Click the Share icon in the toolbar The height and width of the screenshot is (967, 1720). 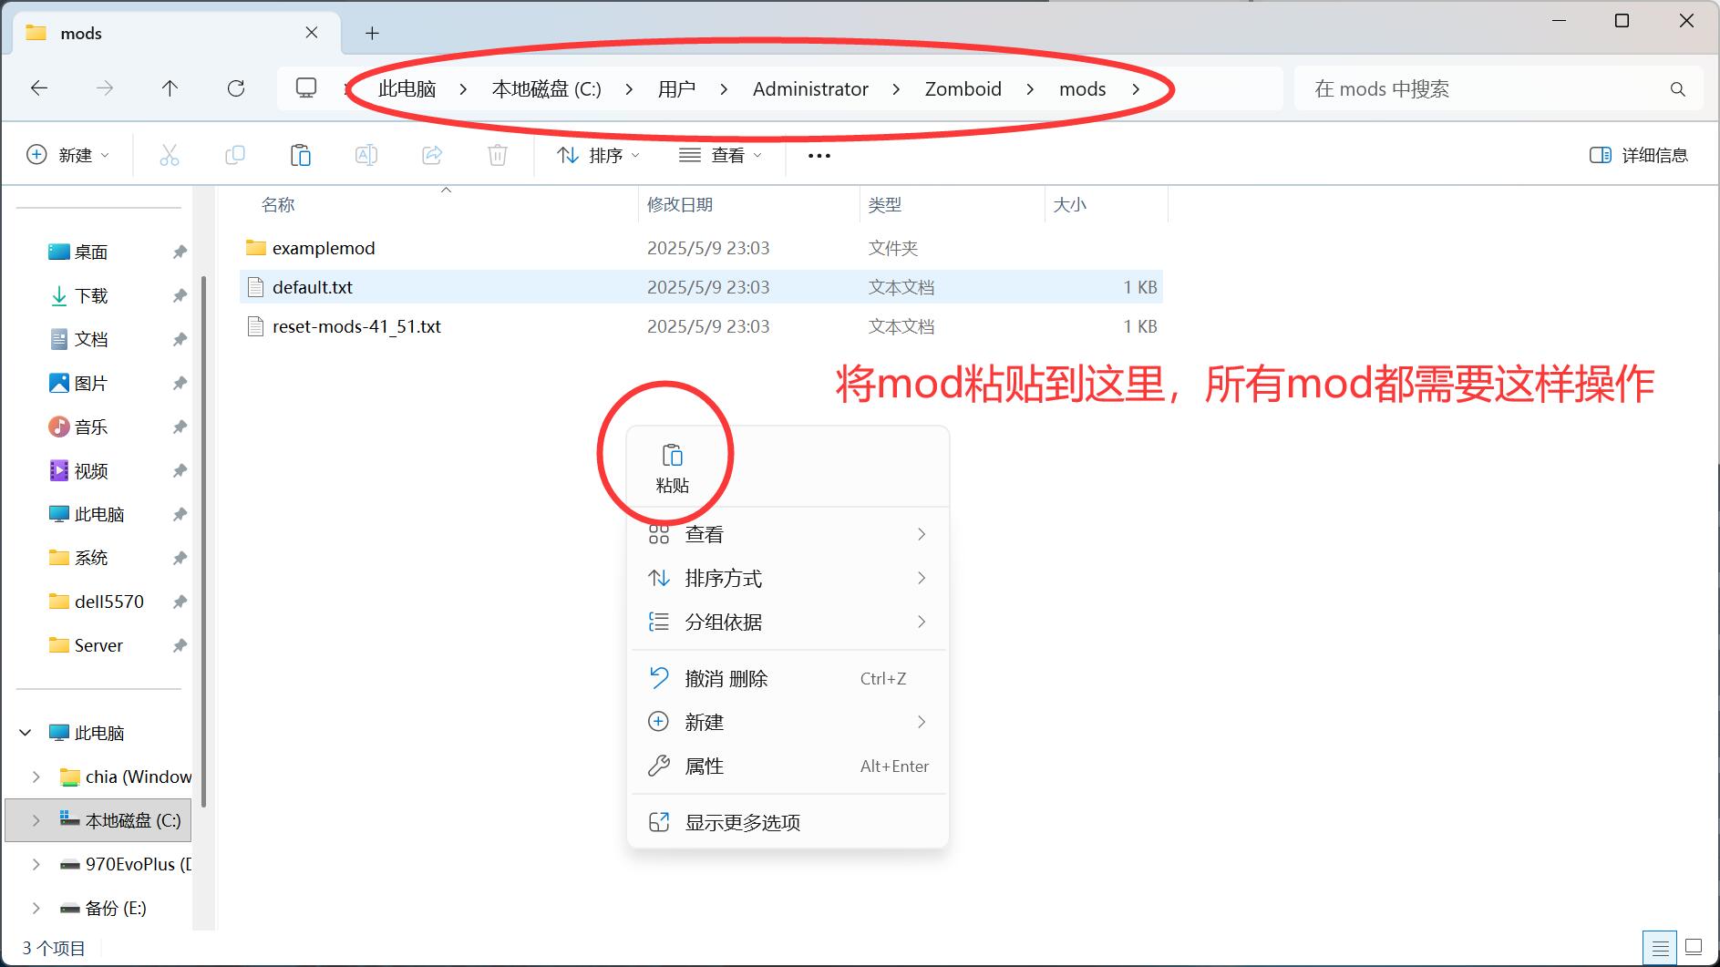432,155
